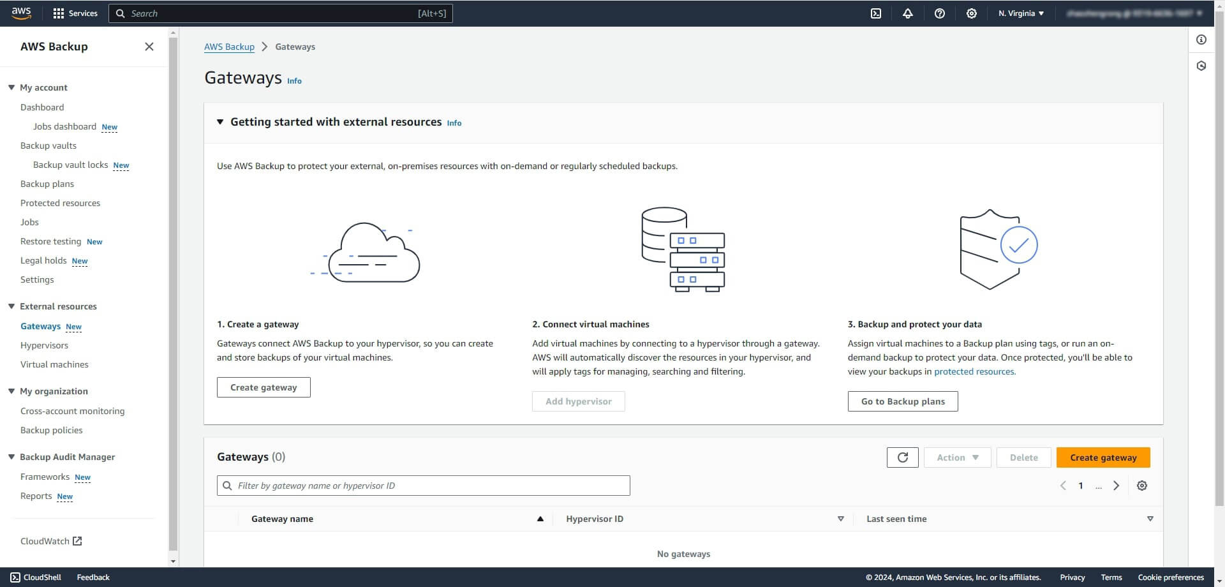Open Dashboard in the sidebar

click(x=42, y=107)
